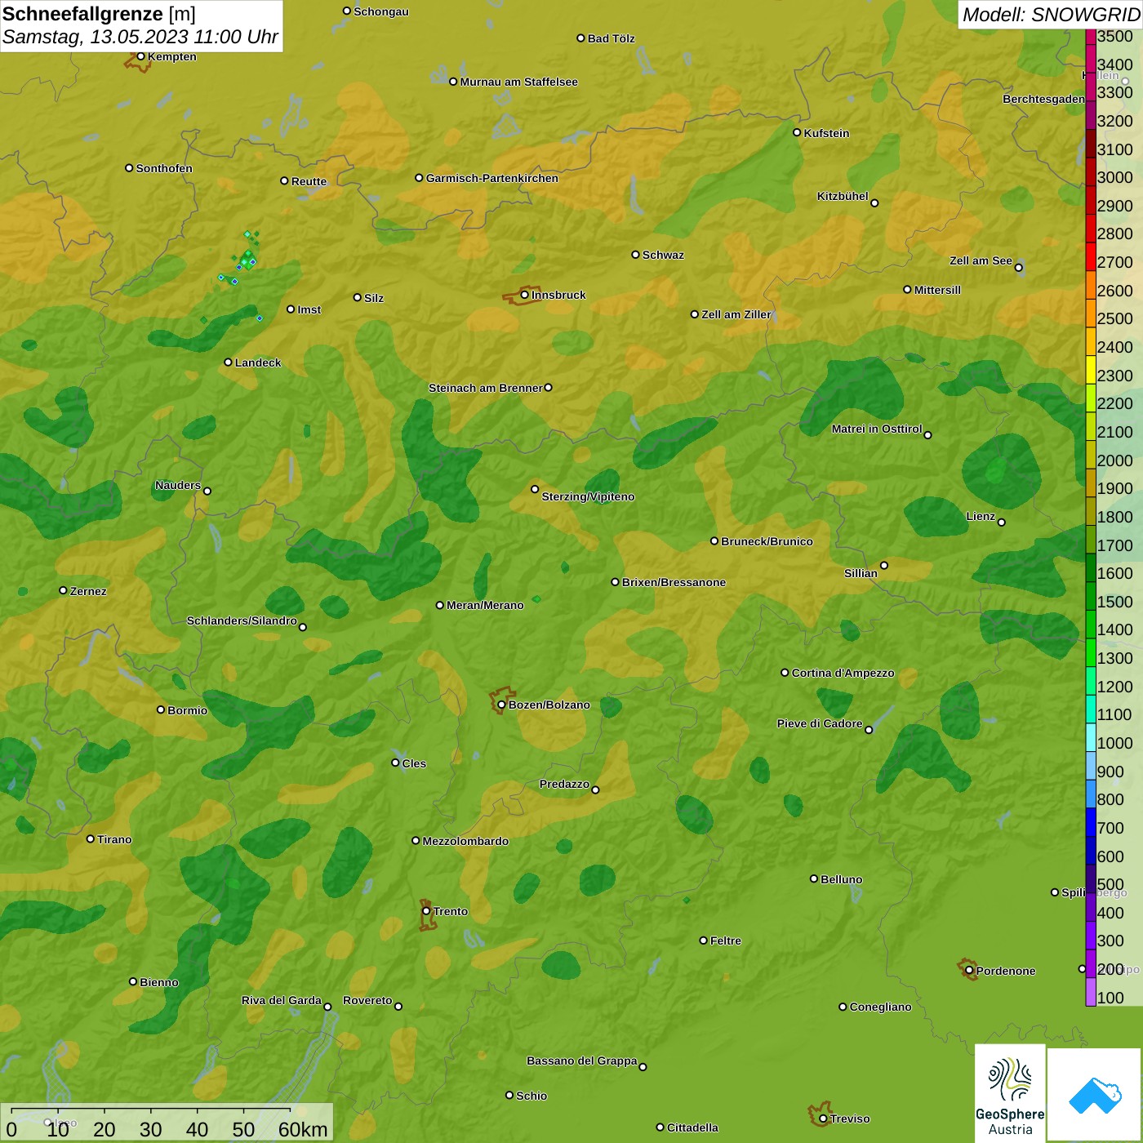Select the Zell am See marker
The width and height of the screenshot is (1143, 1143).
[x=1018, y=267]
